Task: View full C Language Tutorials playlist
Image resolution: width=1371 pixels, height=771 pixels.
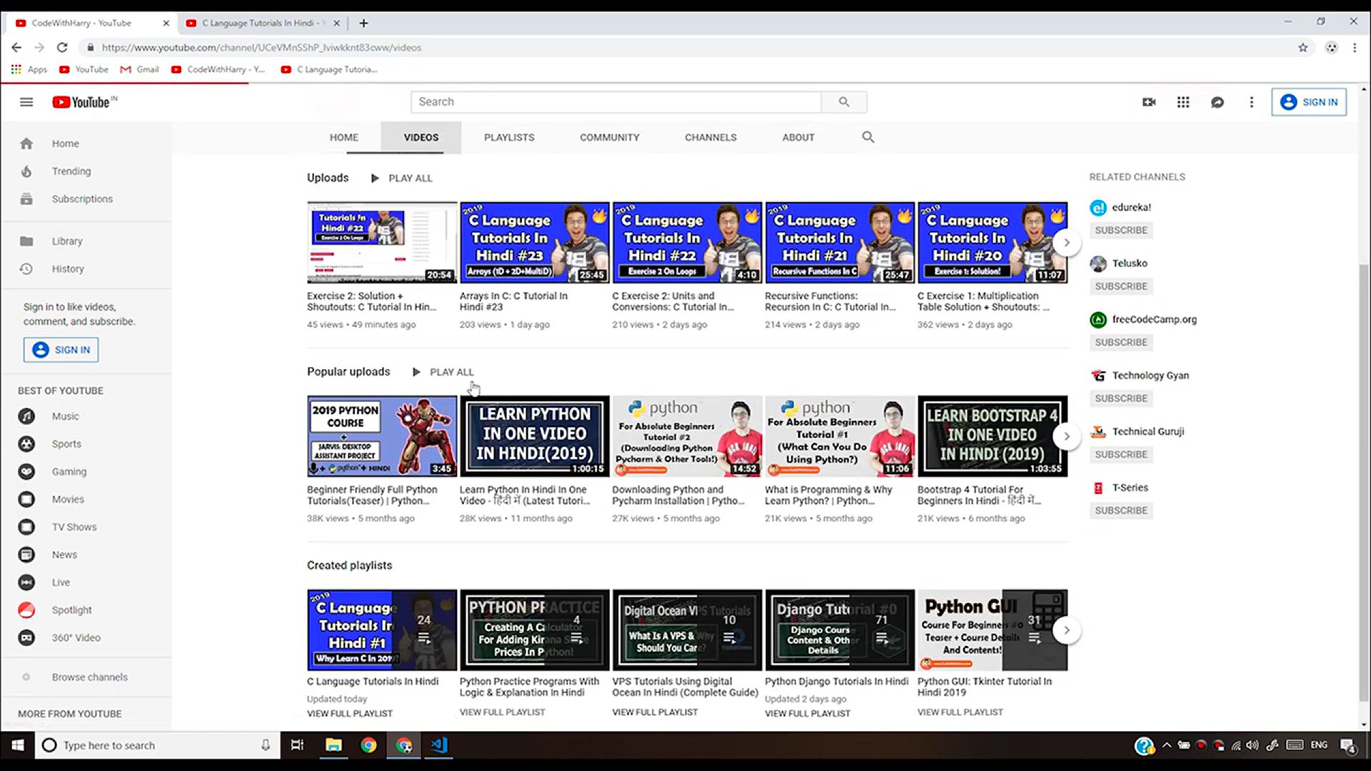Action: [x=350, y=713]
